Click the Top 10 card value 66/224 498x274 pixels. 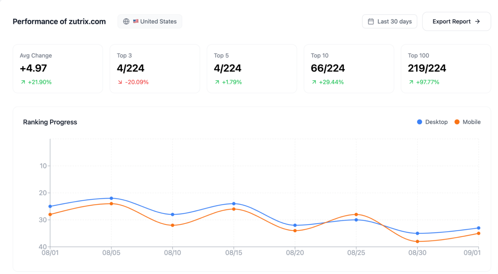coord(328,68)
